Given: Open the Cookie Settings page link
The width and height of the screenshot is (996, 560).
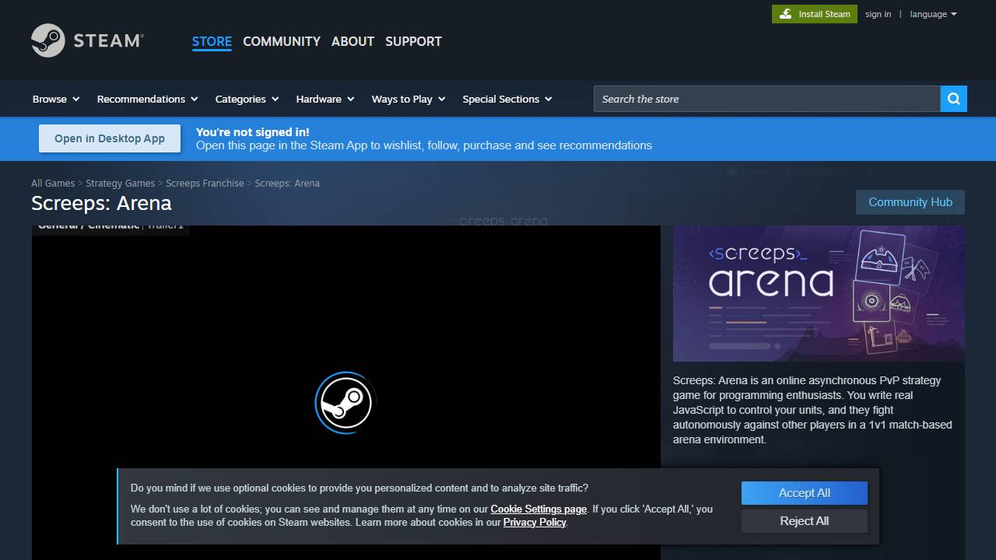Looking at the screenshot, I should [x=538, y=509].
